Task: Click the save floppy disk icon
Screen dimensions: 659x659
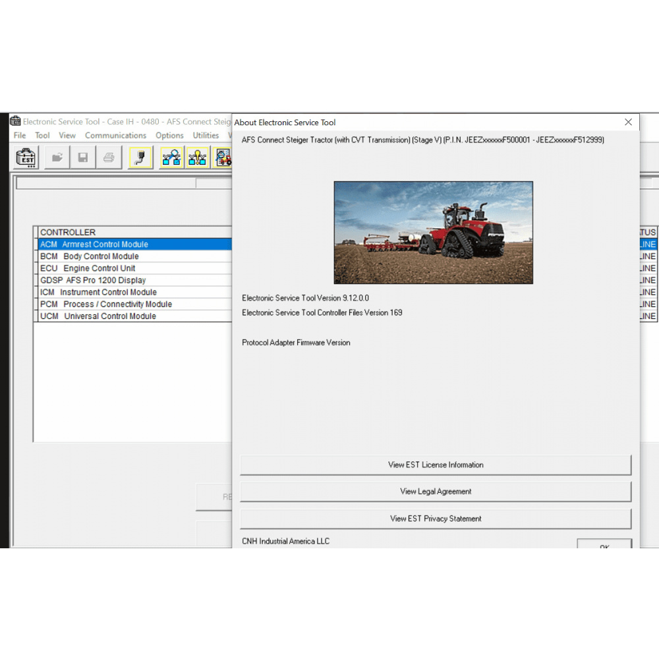Action: click(x=83, y=158)
